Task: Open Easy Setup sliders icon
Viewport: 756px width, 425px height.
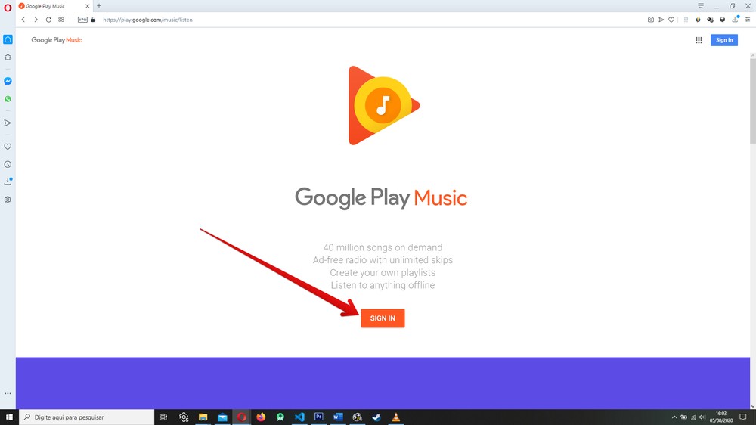Action: click(x=748, y=20)
